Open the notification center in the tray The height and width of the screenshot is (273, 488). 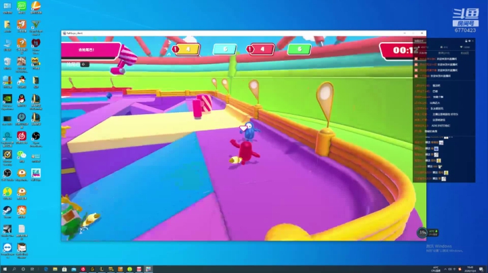481,269
